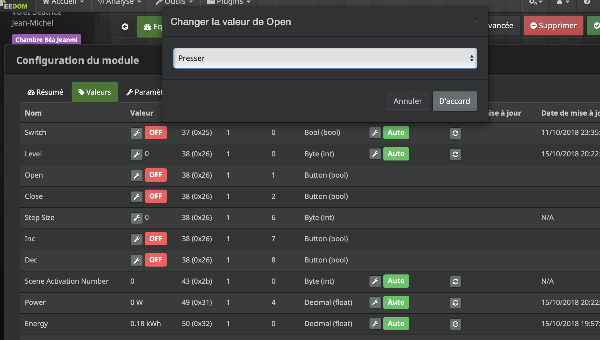Open the Inc value wrench editor
Screen dimensions: 600x340
coord(137,239)
